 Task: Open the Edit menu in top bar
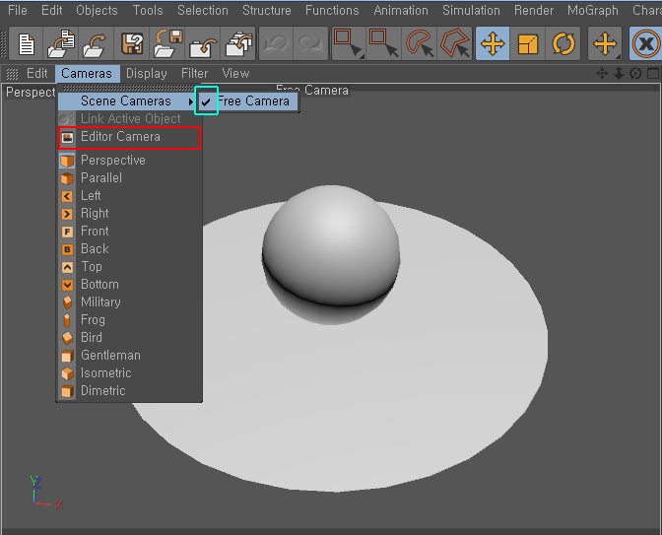(x=52, y=10)
